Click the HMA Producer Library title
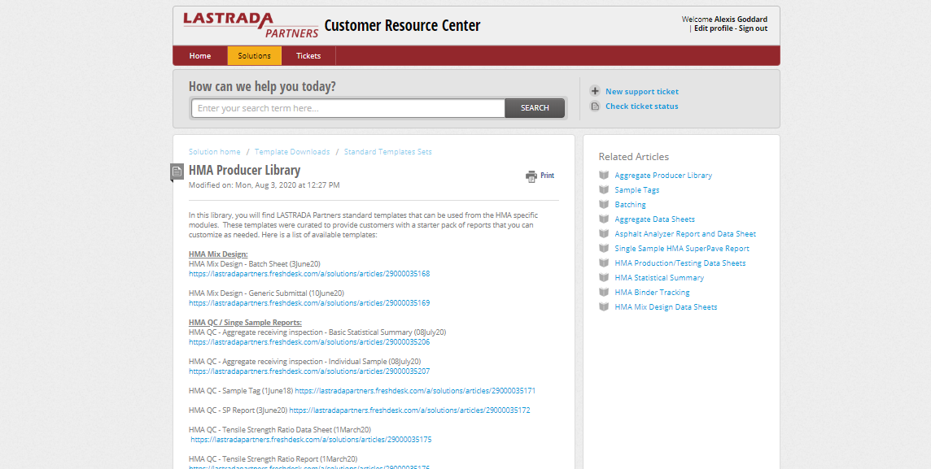The width and height of the screenshot is (931, 469). 245,171
